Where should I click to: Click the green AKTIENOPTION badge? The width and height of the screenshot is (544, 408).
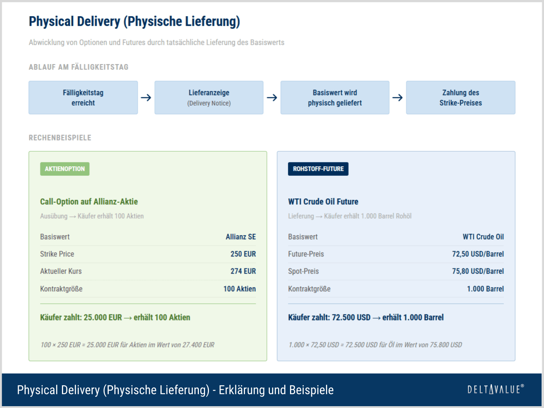click(x=65, y=169)
